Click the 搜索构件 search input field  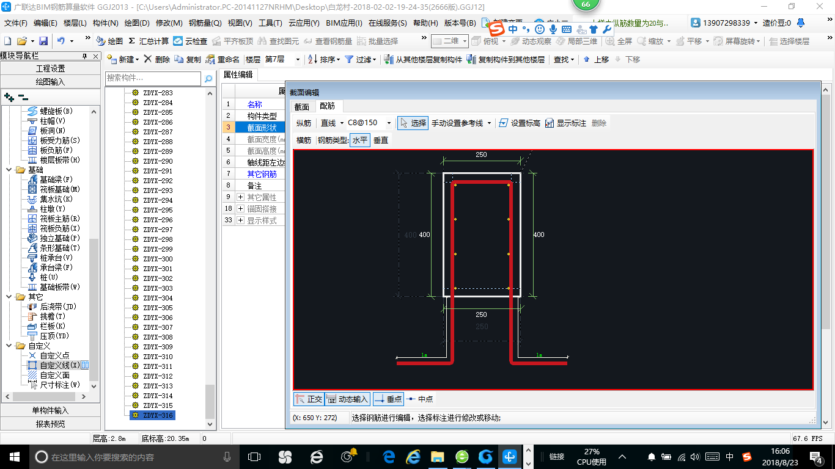click(153, 78)
